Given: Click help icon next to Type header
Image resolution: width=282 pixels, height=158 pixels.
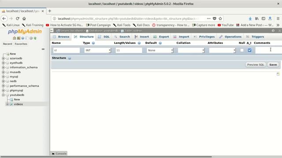Looking at the screenshot, I should pyautogui.click(x=93, y=43).
